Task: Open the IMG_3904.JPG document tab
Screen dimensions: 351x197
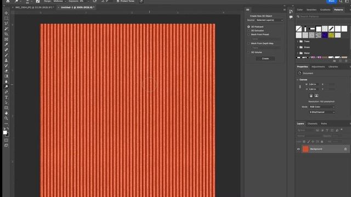Action: click(x=35, y=7)
